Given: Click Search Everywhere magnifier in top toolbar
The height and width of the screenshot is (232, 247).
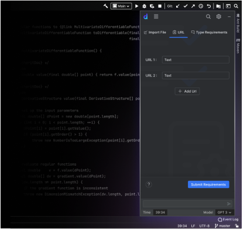Looking at the screenshot, I should click(x=236, y=6).
